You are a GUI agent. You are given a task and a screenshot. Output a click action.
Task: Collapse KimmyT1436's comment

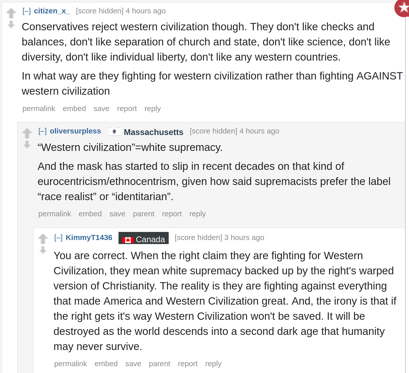pyautogui.click(x=58, y=238)
